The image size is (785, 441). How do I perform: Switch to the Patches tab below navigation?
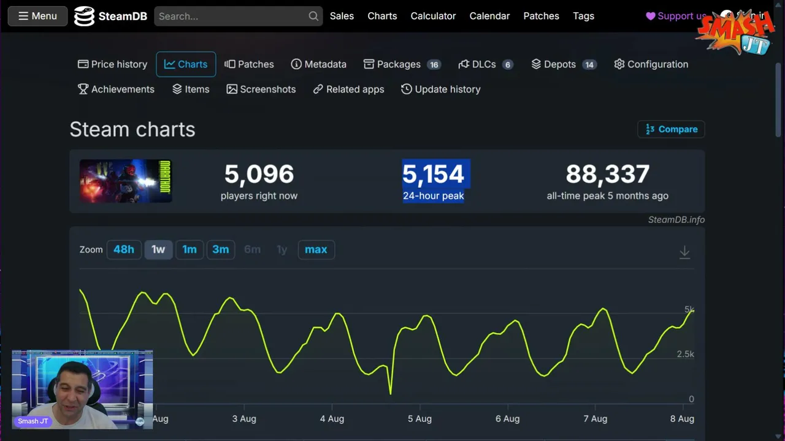[x=249, y=64]
